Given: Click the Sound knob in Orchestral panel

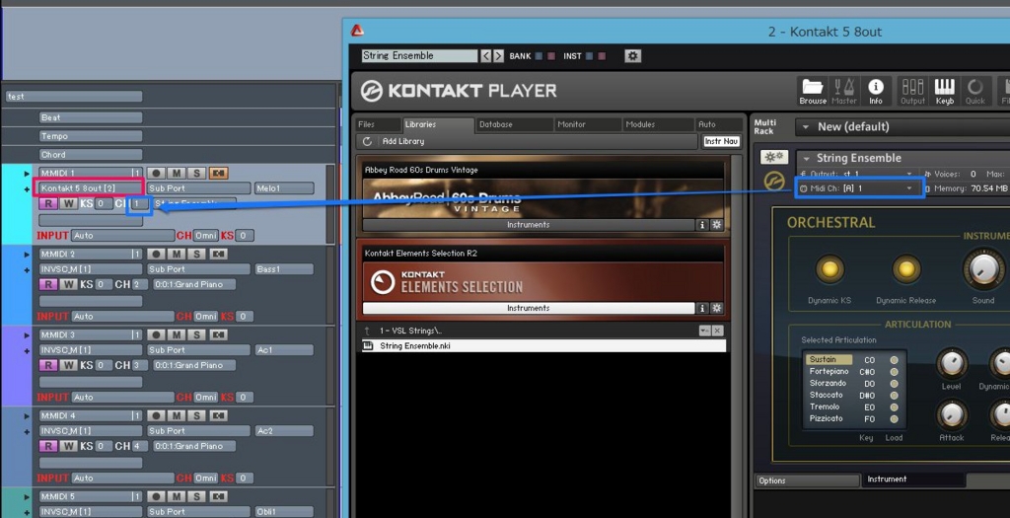Looking at the screenshot, I should point(982,267).
